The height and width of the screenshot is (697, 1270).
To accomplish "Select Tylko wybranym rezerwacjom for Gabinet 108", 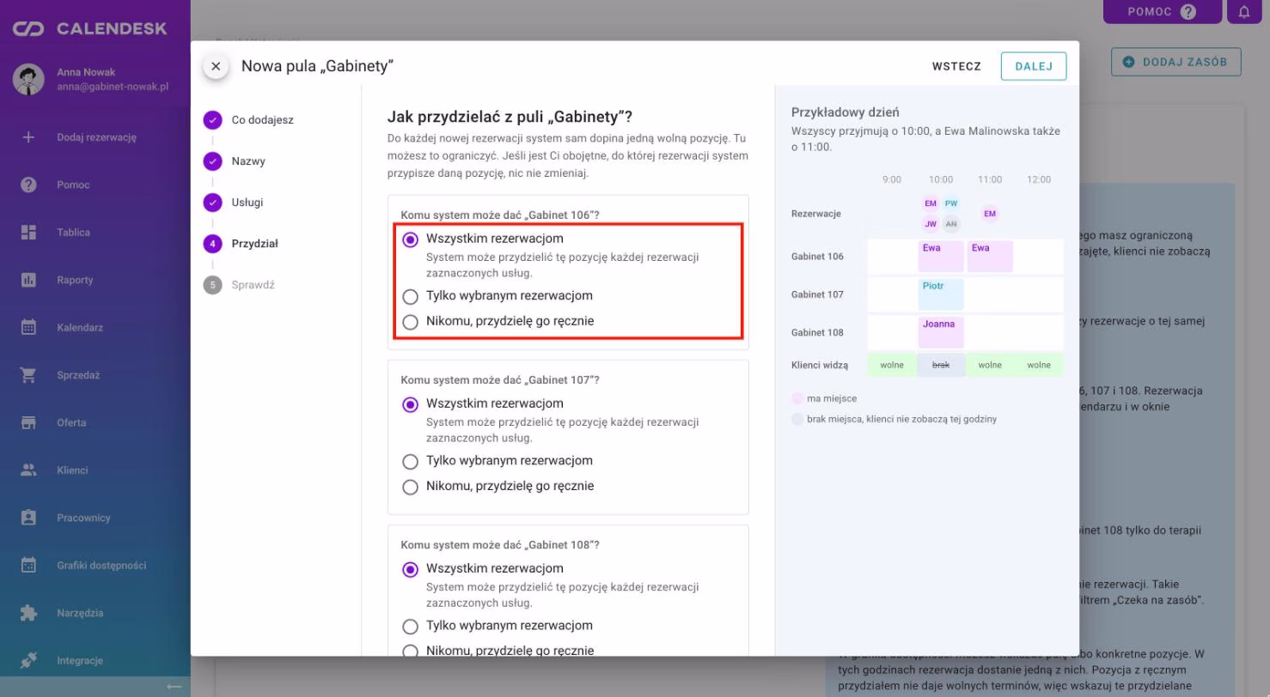I will (x=411, y=626).
